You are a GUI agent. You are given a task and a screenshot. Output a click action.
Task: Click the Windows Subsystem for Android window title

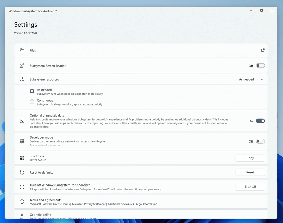pyautogui.click(x=33, y=11)
